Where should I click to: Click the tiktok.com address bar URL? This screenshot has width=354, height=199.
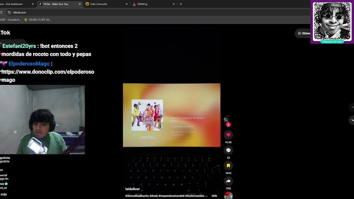pos(20,12)
